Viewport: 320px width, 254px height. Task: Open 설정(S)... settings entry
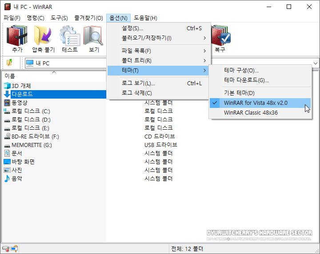(158, 28)
